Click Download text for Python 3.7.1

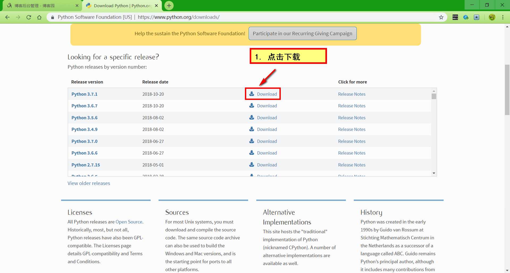pyautogui.click(x=267, y=94)
